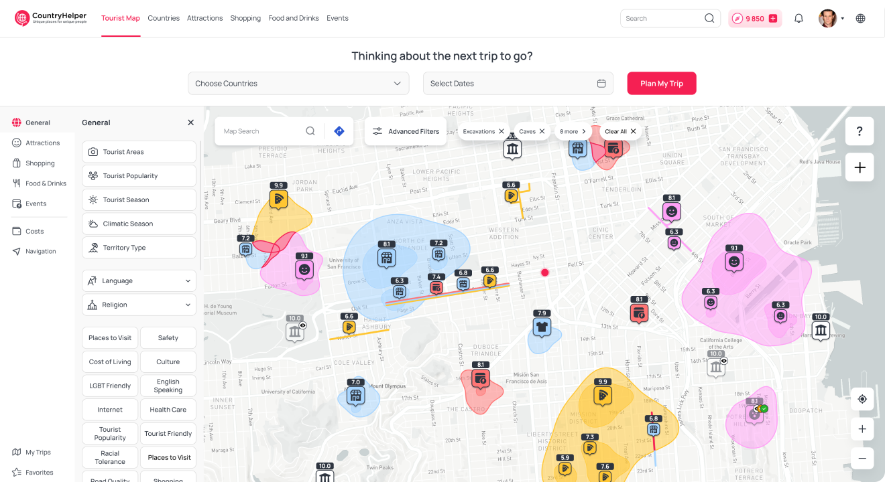
Task: Expand the Language section
Action: click(x=139, y=281)
